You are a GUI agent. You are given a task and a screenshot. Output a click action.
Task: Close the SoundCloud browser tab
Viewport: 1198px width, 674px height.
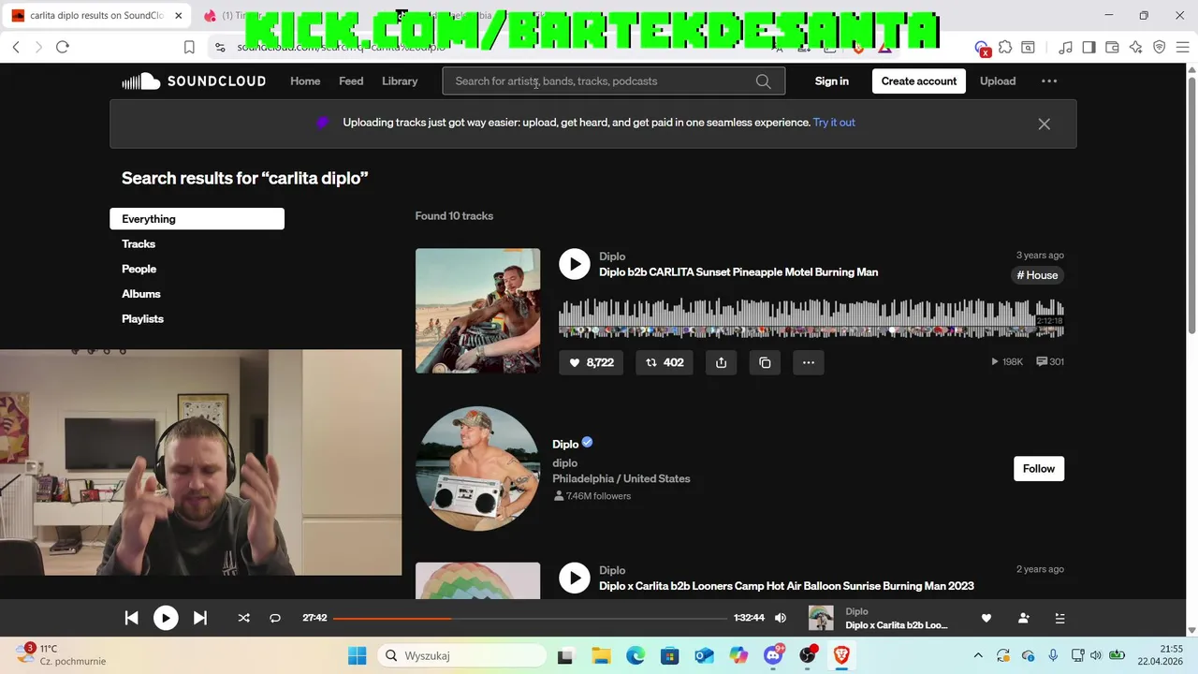point(178,16)
